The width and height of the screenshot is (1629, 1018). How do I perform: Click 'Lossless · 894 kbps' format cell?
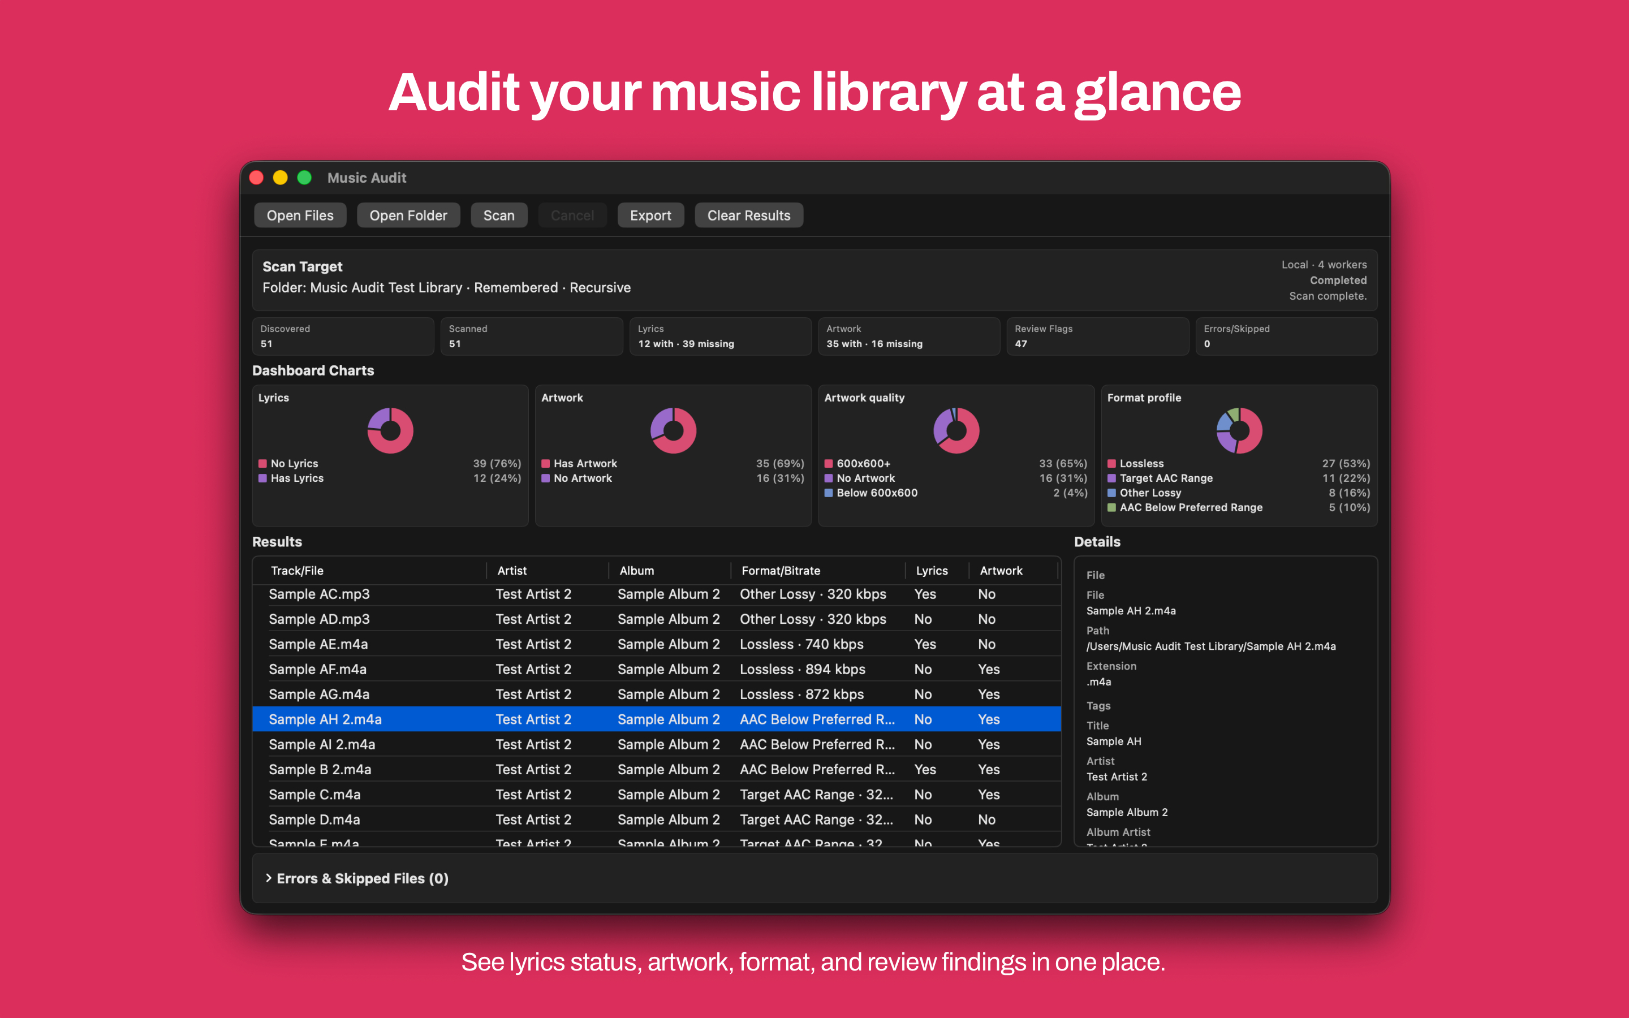click(803, 669)
